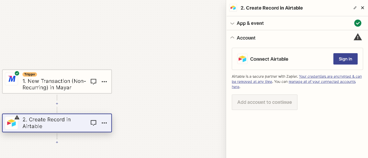Open three-dot menu on Mayar trigger step

(x=104, y=82)
